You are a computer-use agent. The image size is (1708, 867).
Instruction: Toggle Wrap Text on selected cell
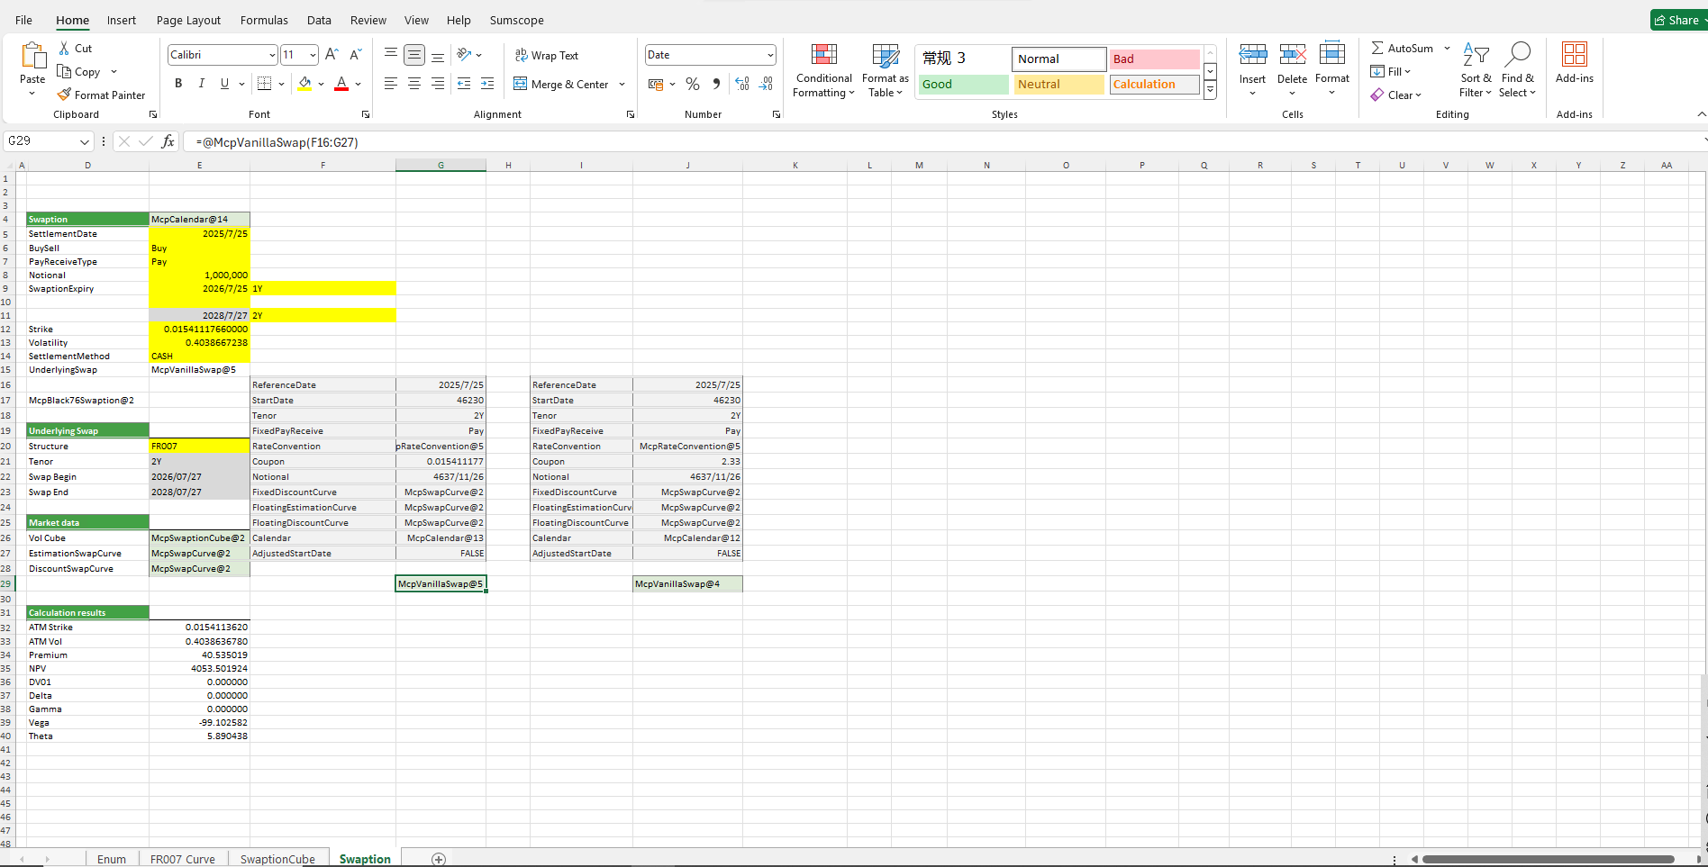tap(547, 55)
